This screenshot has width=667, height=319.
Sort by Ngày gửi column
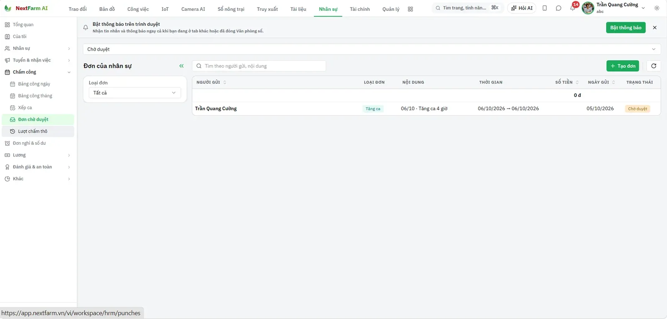602,82
